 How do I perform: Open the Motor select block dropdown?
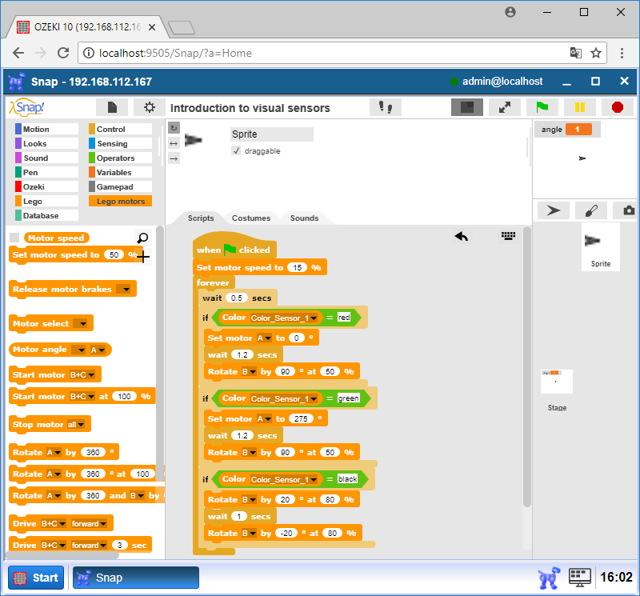(81, 324)
